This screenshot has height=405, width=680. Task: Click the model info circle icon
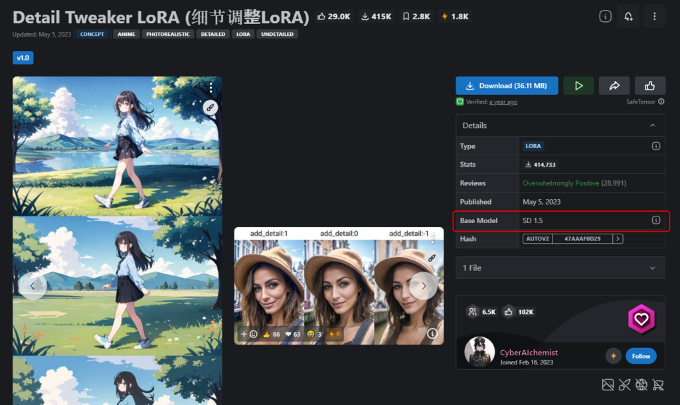[605, 17]
